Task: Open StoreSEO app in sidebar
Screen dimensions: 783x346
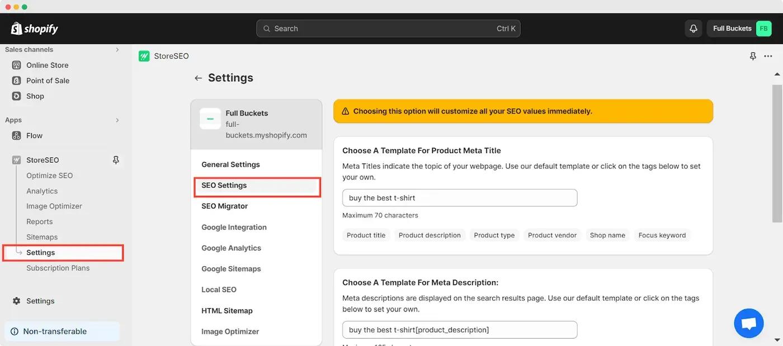Action: (x=43, y=160)
